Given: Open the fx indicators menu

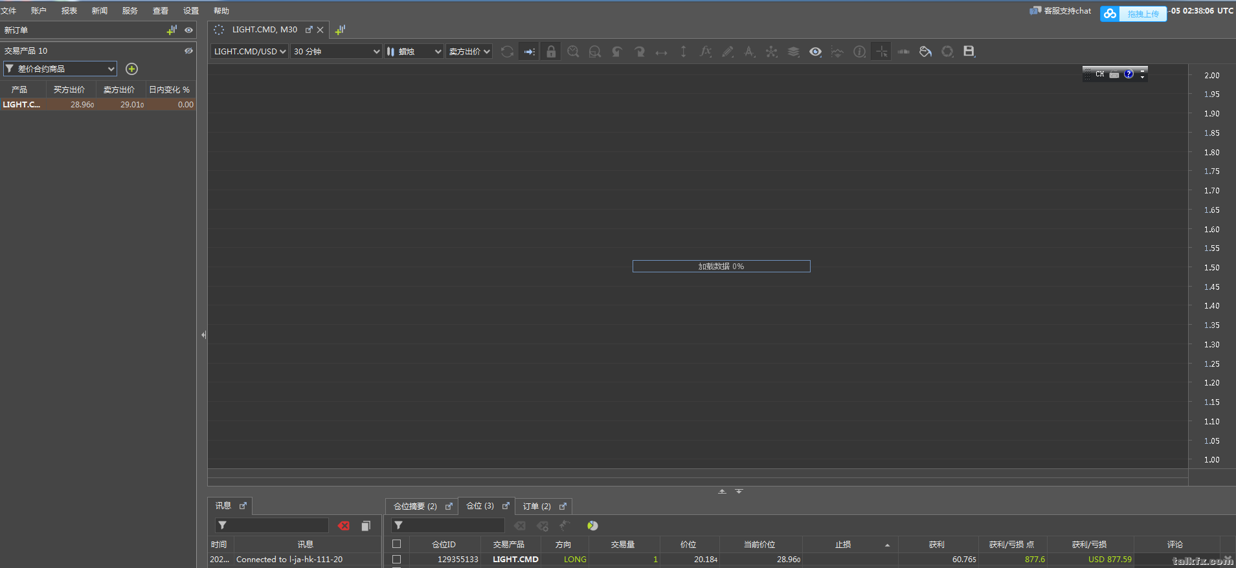Looking at the screenshot, I should [x=706, y=52].
